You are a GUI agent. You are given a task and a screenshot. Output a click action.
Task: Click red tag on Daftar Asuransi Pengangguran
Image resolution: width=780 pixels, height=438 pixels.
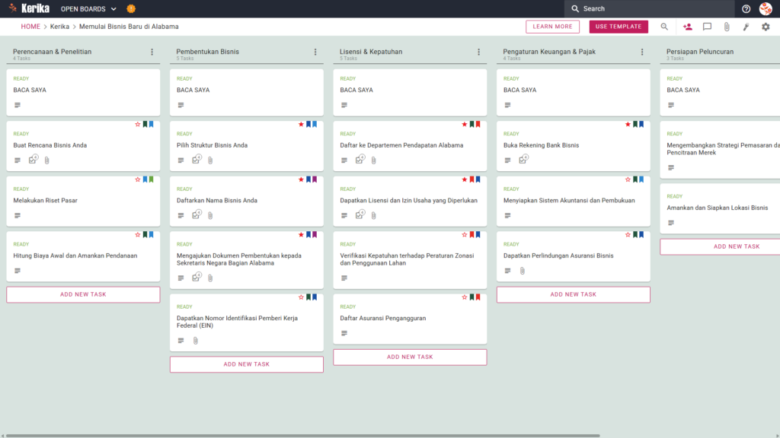478,297
